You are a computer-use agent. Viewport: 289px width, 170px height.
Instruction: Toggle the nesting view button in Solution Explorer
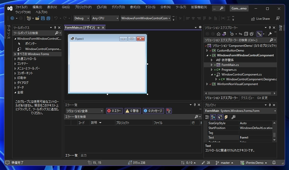coord(259,34)
